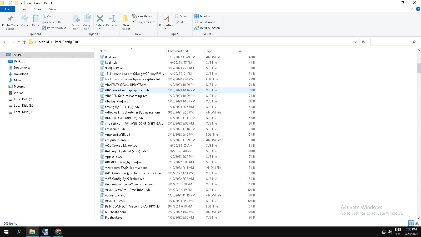
Task: Open the View ribbon tab
Action: pyautogui.click(x=52, y=9)
